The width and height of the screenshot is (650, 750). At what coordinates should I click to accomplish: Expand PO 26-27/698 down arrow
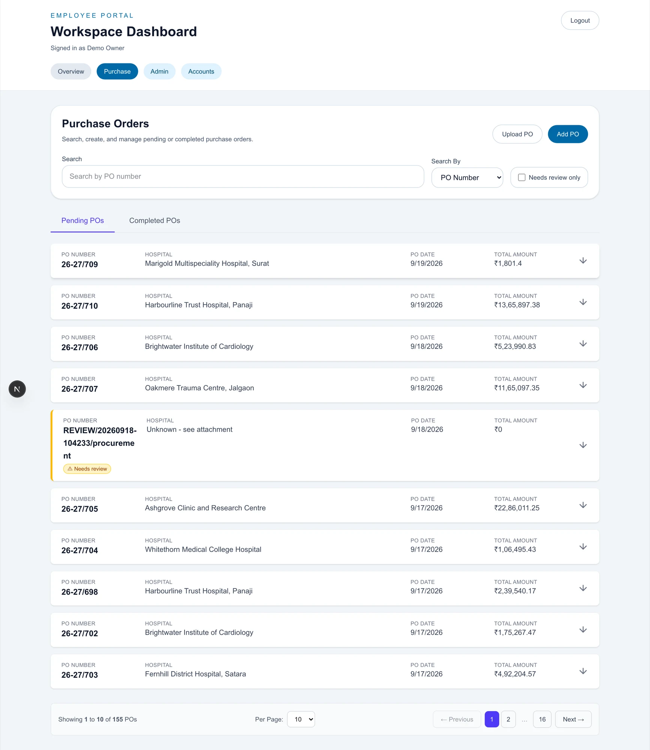point(583,588)
